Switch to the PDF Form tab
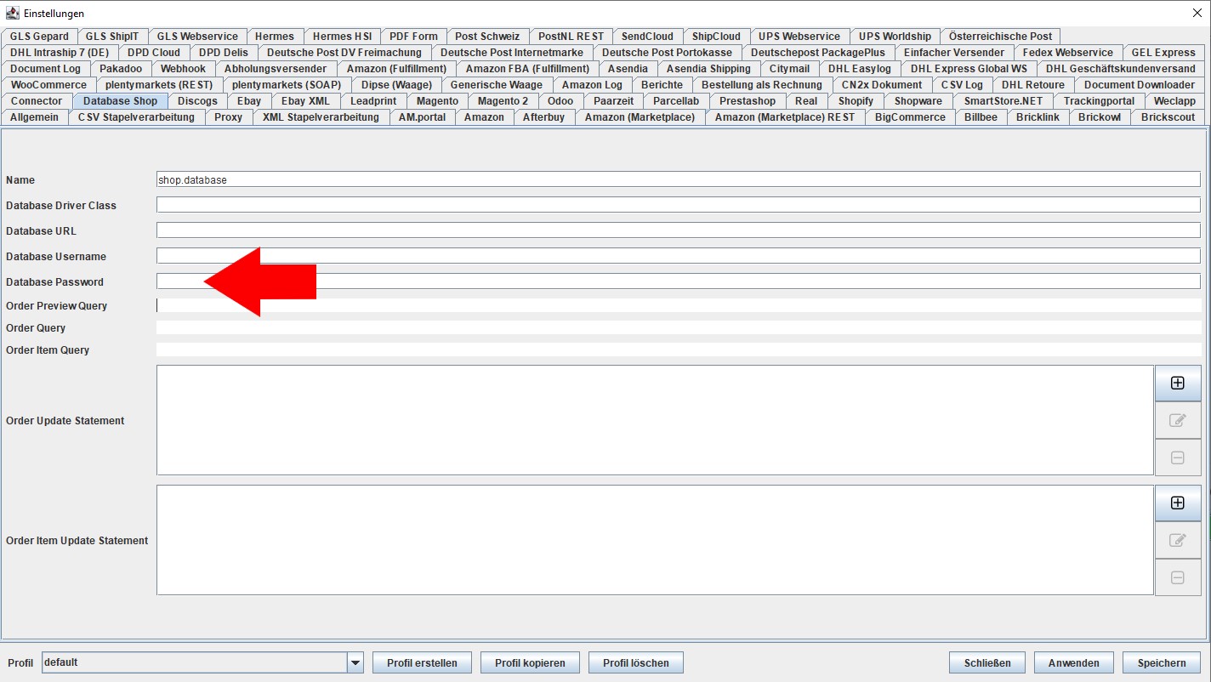This screenshot has width=1211, height=682. [413, 37]
